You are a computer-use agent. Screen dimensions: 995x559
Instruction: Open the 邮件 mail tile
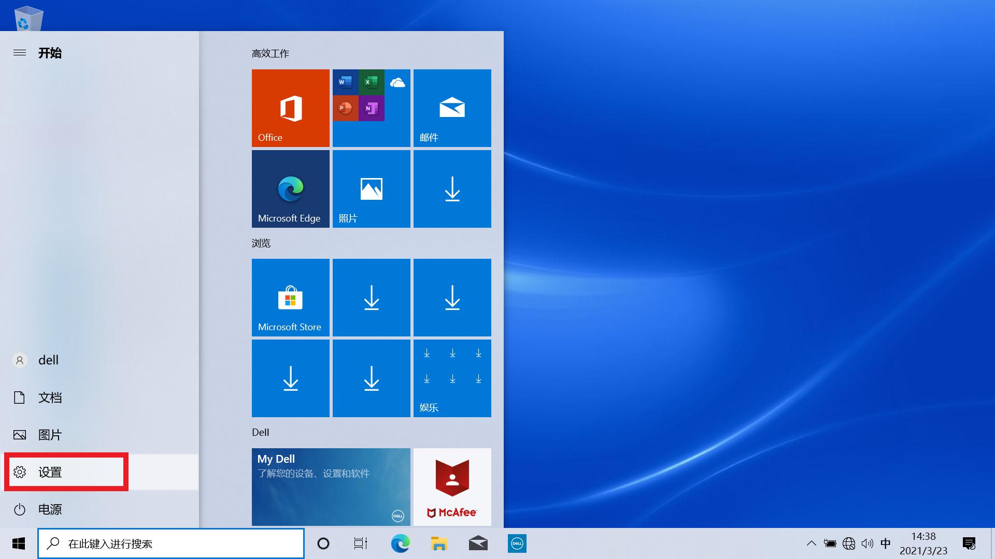point(452,108)
